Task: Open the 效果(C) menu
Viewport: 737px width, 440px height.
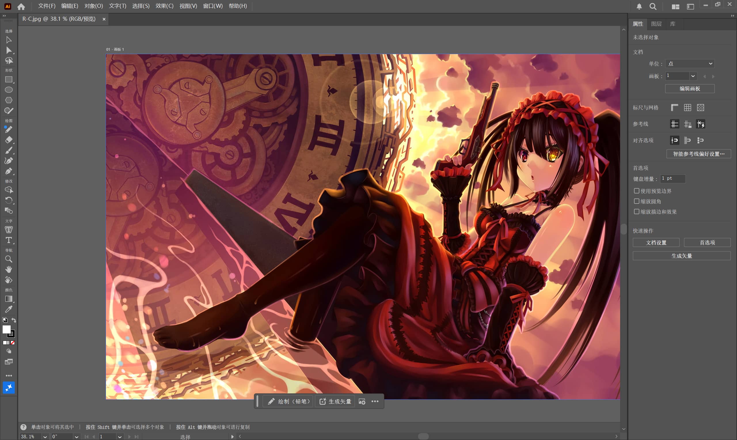Action: pyautogui.click(x=164, y=6)
